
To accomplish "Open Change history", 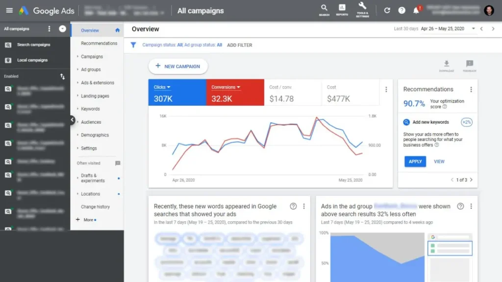I will pos(95,207).
